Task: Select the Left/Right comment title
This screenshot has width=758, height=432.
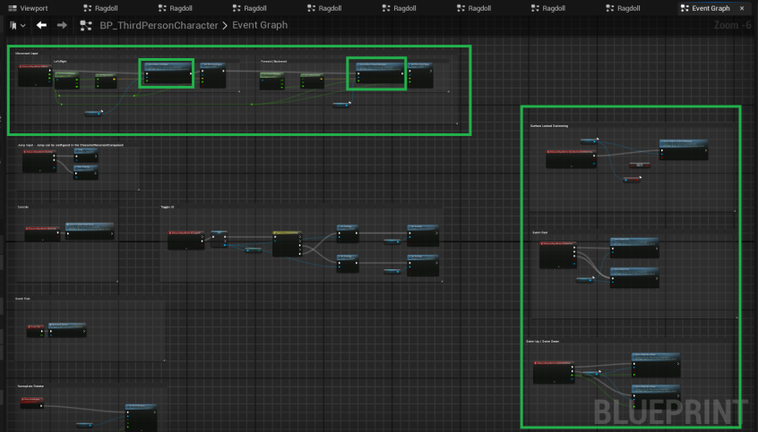Action: (x=60, y=62)
